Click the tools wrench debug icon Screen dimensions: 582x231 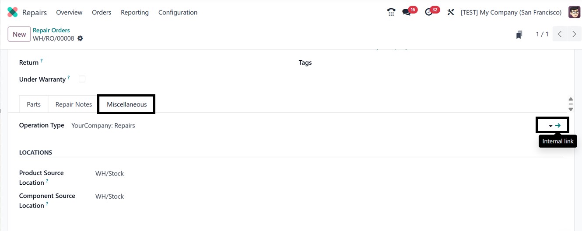pyautogui.click(x=450, y=12)
